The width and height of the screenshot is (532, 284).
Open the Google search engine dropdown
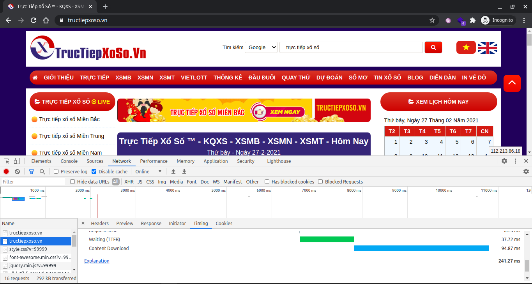[x=261, y=47]
